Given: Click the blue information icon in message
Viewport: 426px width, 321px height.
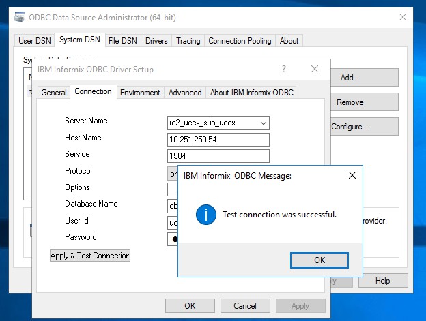Looking at the screenshot, I should 205,215.
